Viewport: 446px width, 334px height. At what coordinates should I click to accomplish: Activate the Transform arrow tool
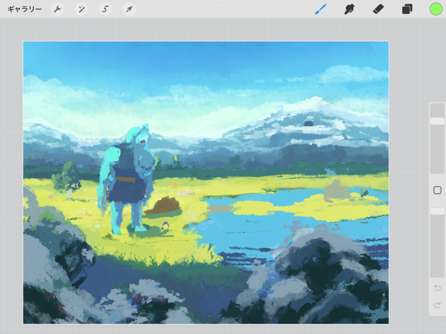[x=129, y=9]
